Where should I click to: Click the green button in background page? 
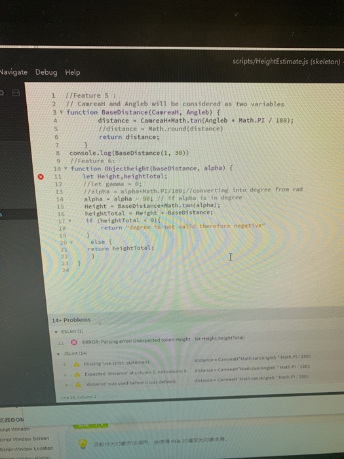(x=90, y=426)
